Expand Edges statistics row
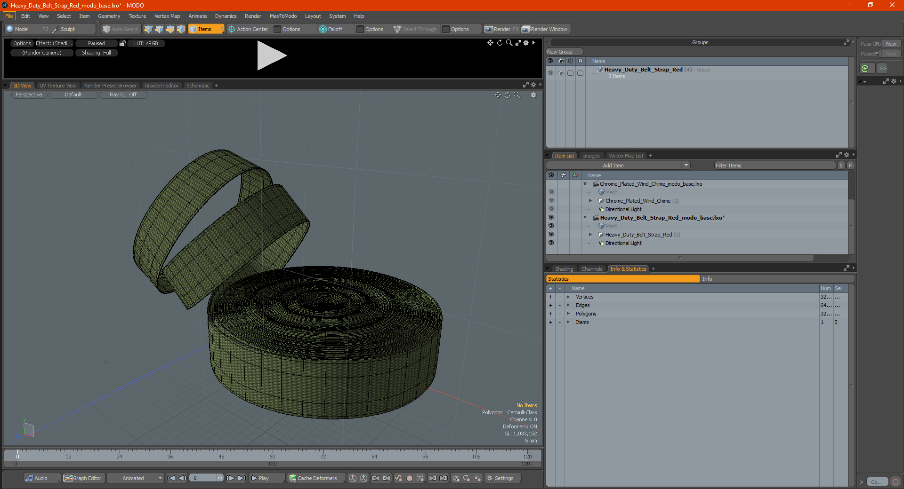This screenshot has width=904, height=489. (x=568, y=306)
